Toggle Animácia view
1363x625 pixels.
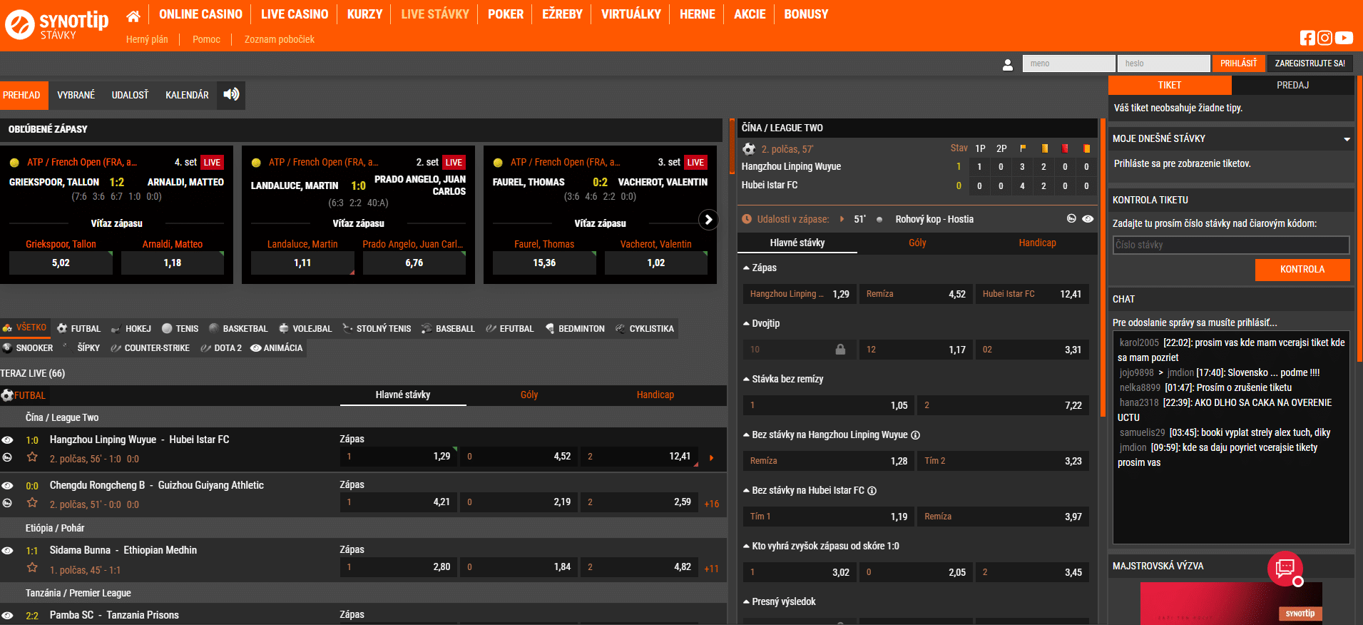point(277,347)
